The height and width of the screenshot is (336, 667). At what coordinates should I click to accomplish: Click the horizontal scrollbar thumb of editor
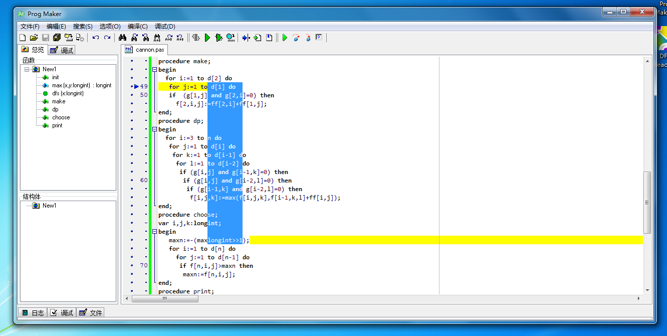click(x=165, y=298)
